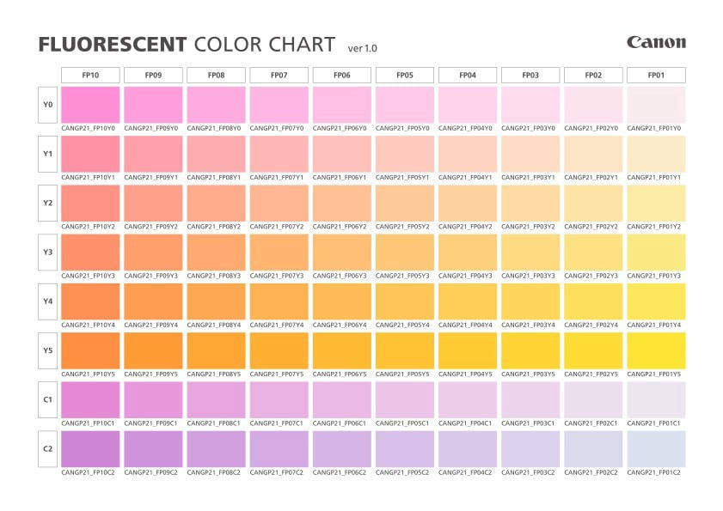Click the Y3 row header

48,252
